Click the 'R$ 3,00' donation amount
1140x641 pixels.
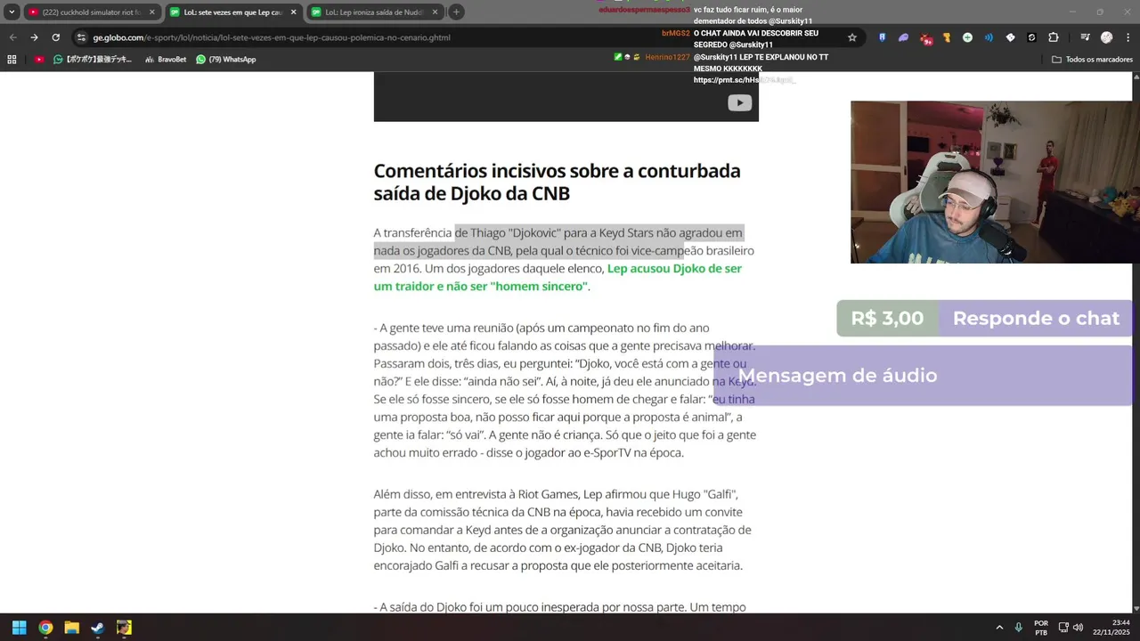pyautogui.click(x=887, y=319)
